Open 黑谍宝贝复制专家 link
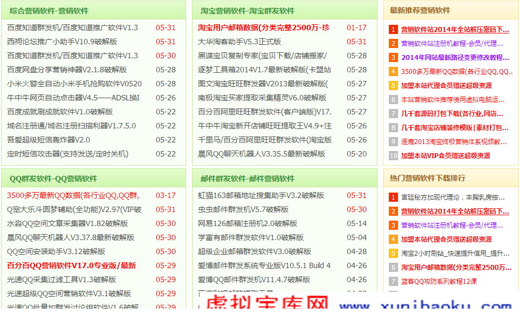This screenshot has height=321, width=521. click(x=262, y=56)
